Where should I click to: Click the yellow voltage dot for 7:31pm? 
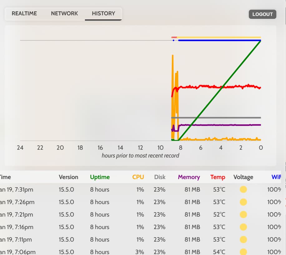click(243, 189)
